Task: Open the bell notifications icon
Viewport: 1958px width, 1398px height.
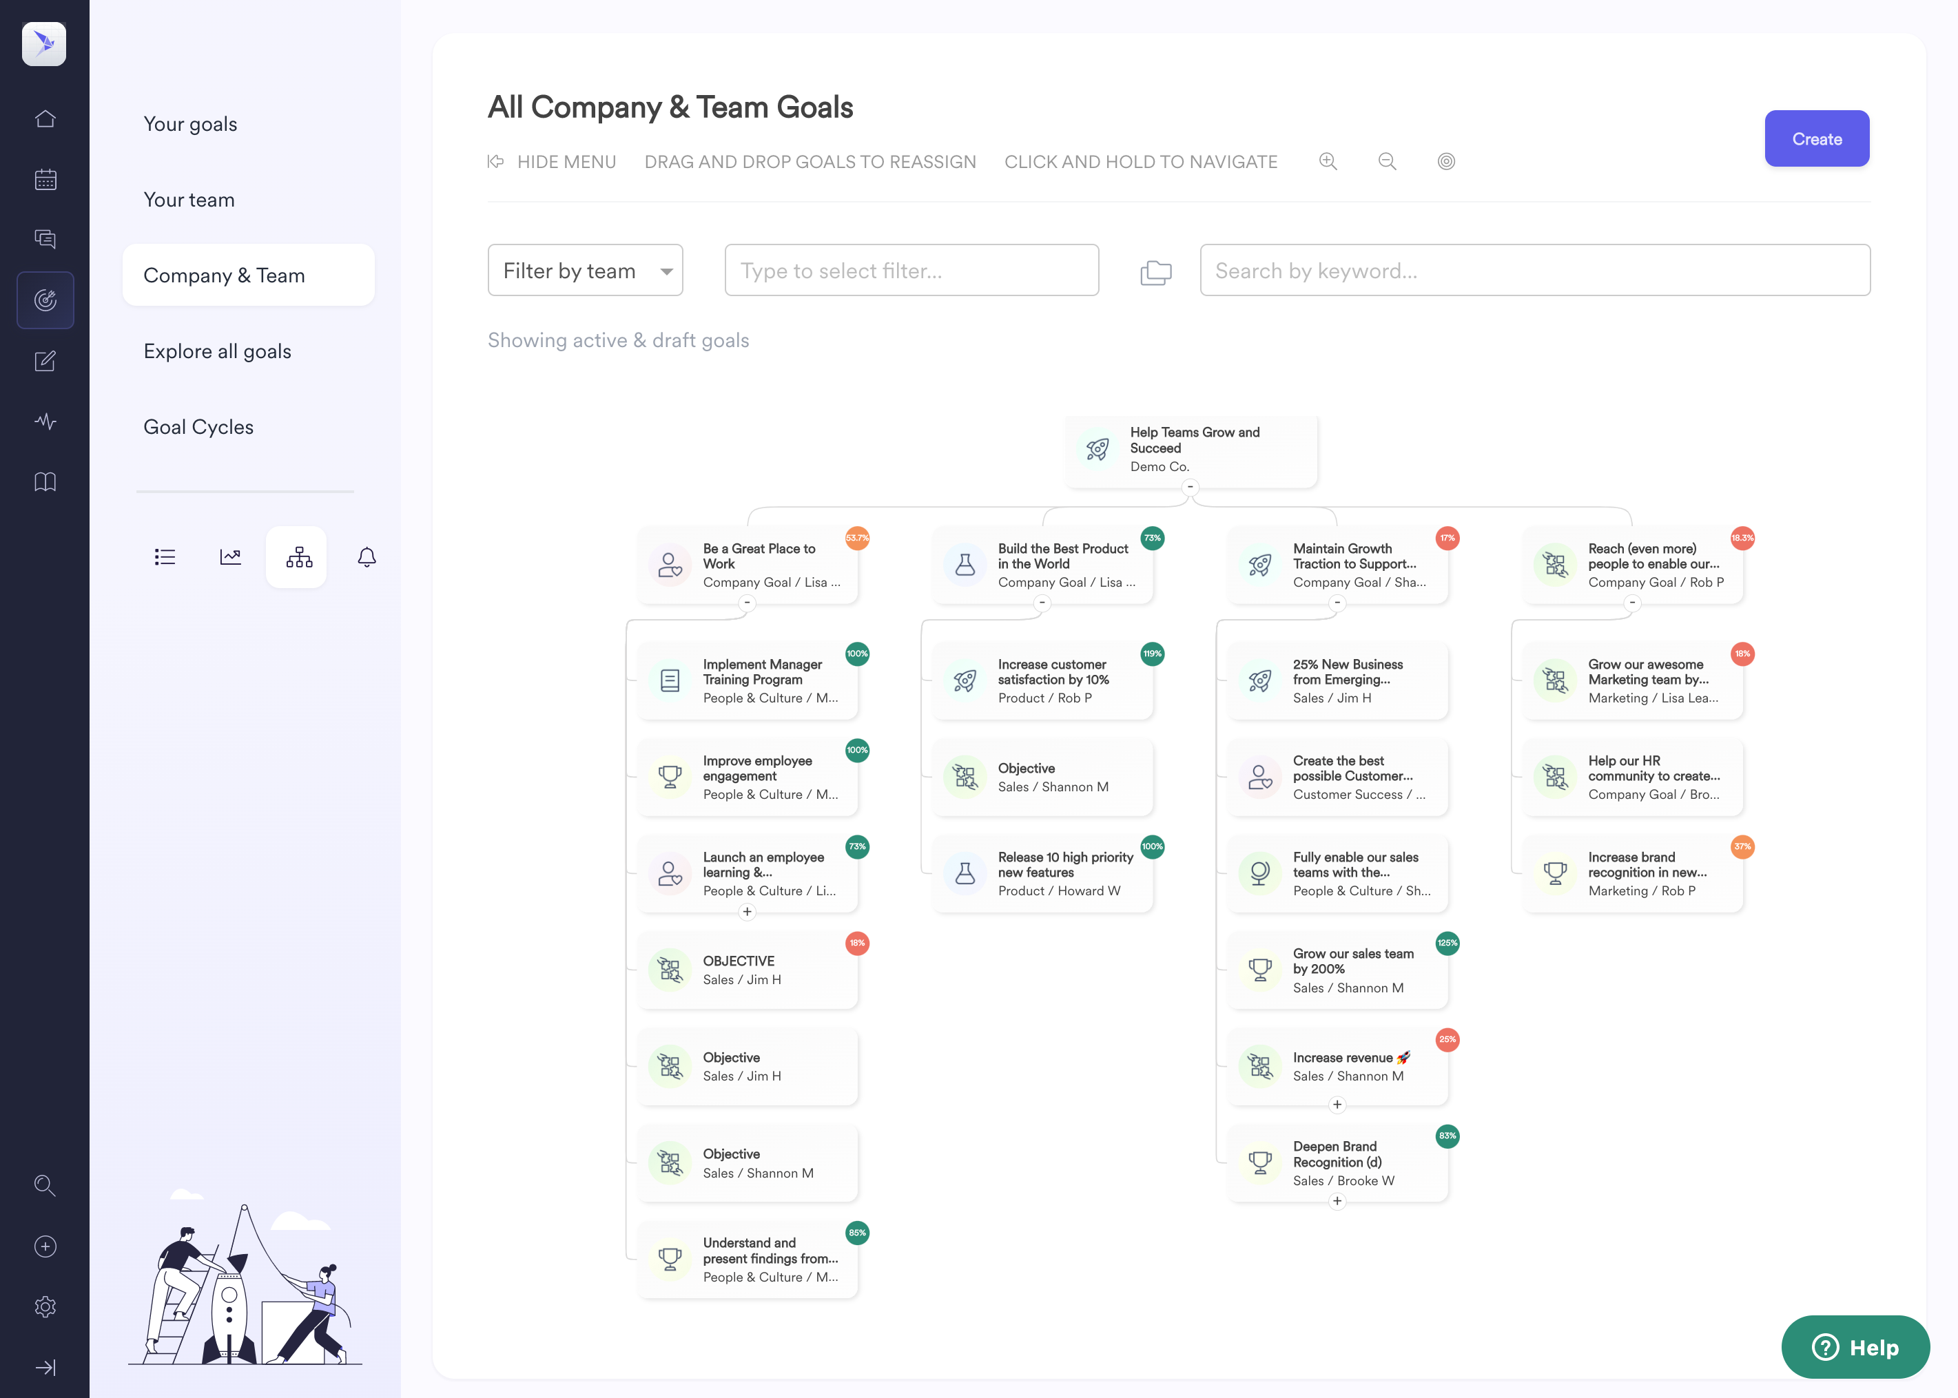Action: 367,557
